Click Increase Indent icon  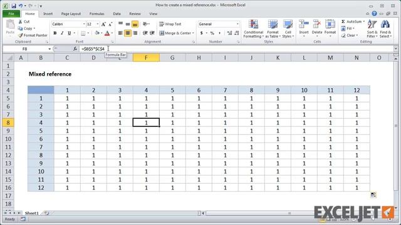152,33
